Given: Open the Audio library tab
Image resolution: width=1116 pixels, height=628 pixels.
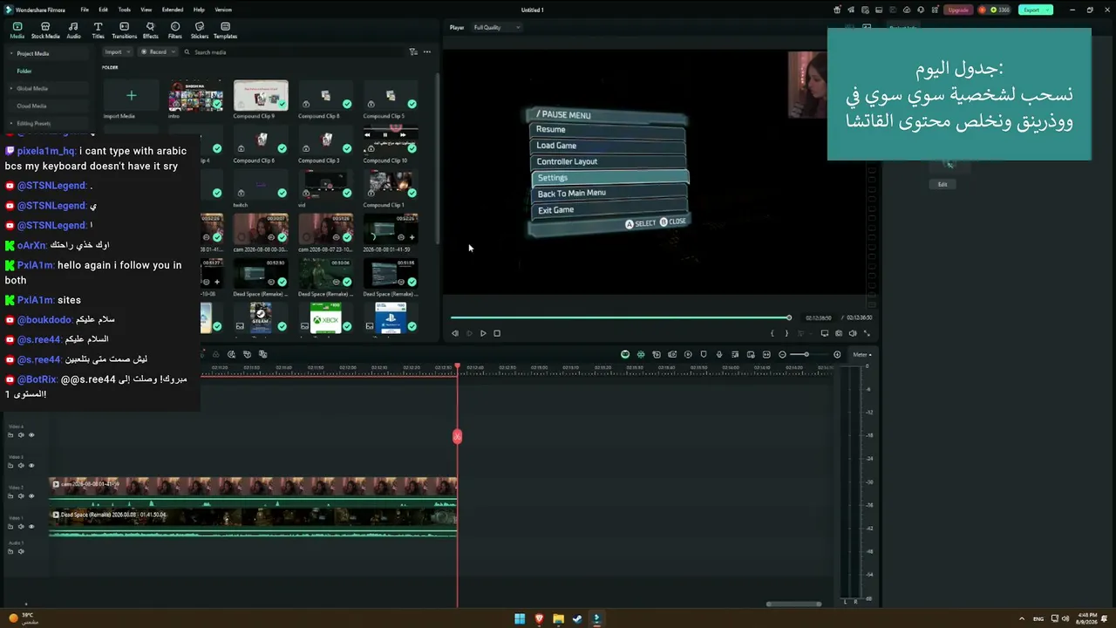Looking at the screenshot, I should (73, 31).
